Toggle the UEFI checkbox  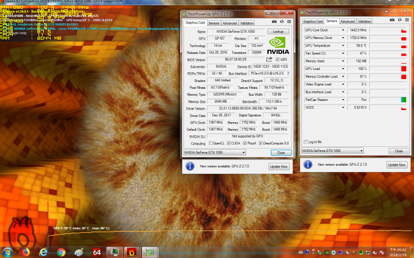tap(277, 60)
